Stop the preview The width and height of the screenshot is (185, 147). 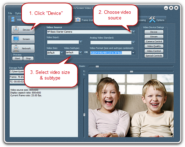click(x=28, y=58)
